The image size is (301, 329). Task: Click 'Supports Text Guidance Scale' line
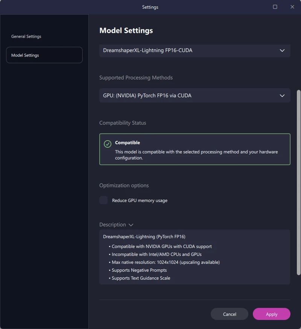141,278
